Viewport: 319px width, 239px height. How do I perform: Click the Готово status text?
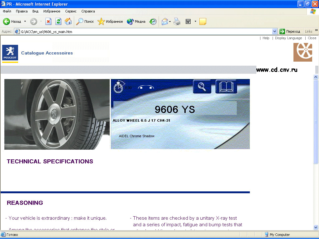click(12, 235)
